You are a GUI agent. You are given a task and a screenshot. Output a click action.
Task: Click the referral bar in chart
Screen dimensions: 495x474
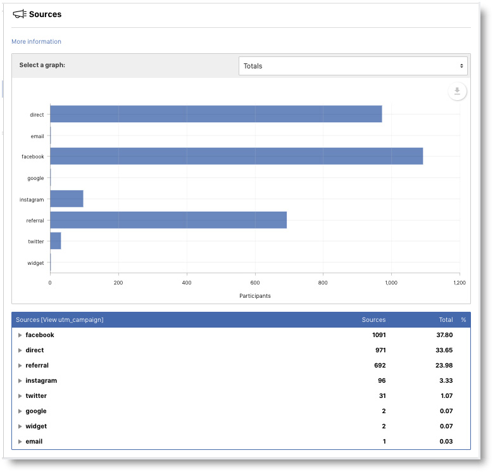pyautogui.click(x=168, y=220)
